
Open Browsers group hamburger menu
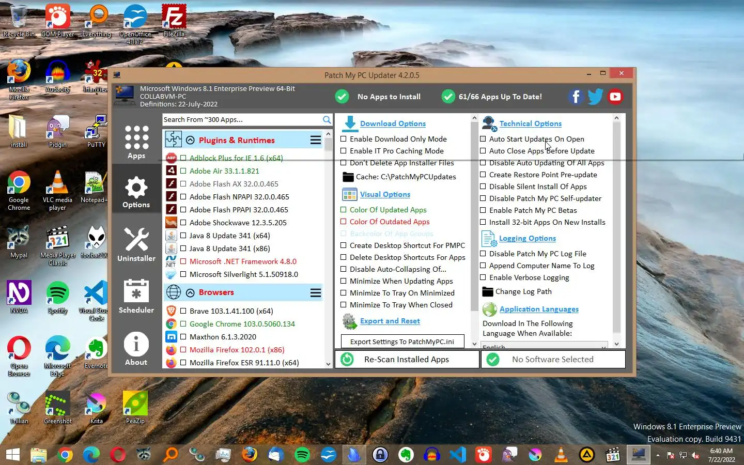tap(315, 293)
